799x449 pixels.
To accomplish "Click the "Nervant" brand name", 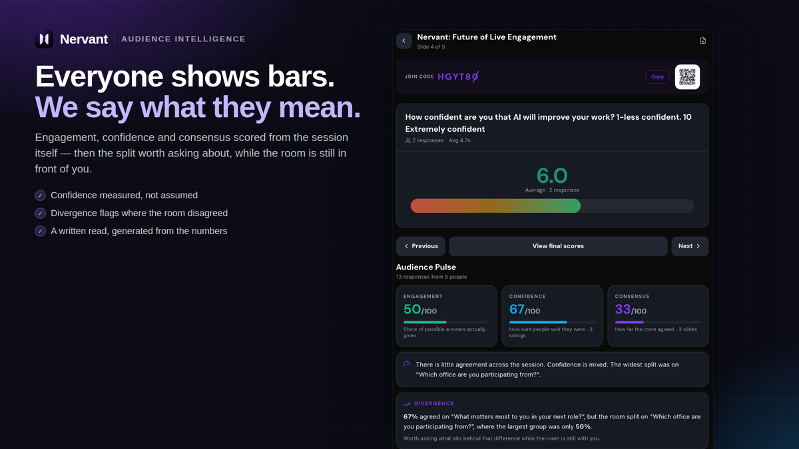I will click(x=84, y=39).
